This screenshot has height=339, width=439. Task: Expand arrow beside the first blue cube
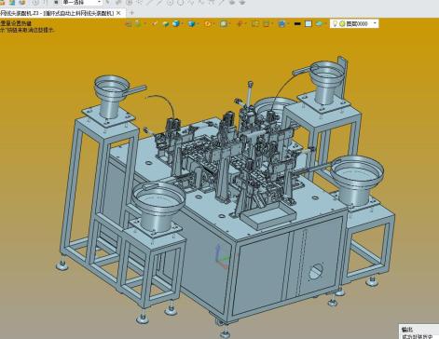pyautogui.click(x=182, y=23)
